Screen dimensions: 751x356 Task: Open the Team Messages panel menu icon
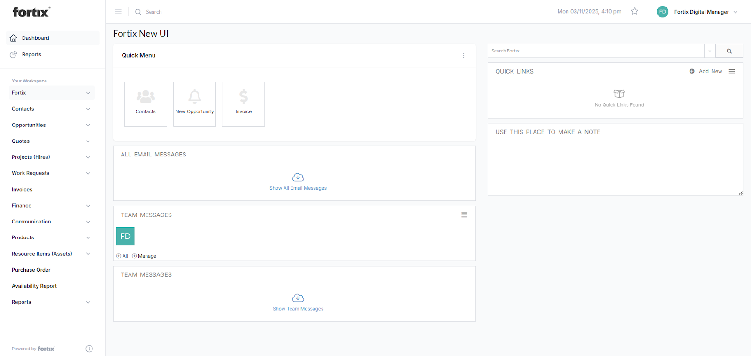click(464, 215)
